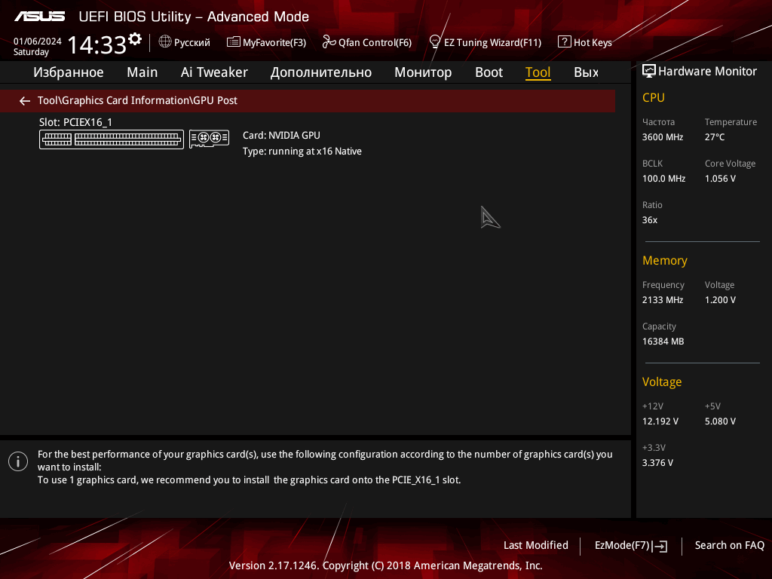Click the Core Voltage value 1.056 V
Image resolution: width=772 pixels, height=579 pixels.
click(x=720, y=179)
